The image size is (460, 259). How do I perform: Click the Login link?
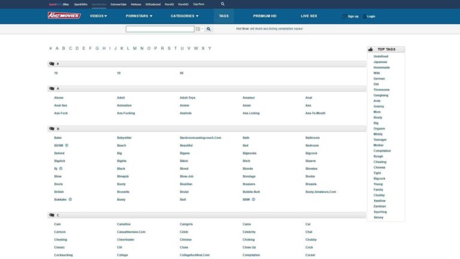[371, 16]
